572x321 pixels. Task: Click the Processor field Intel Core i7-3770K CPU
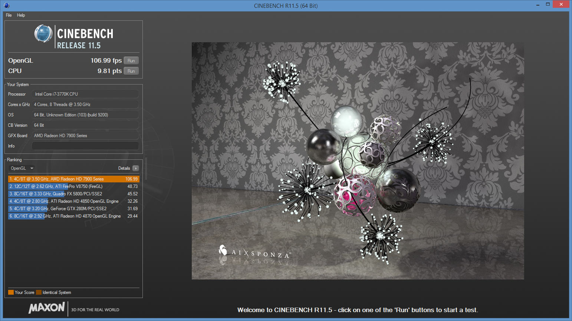coord(85,94)
